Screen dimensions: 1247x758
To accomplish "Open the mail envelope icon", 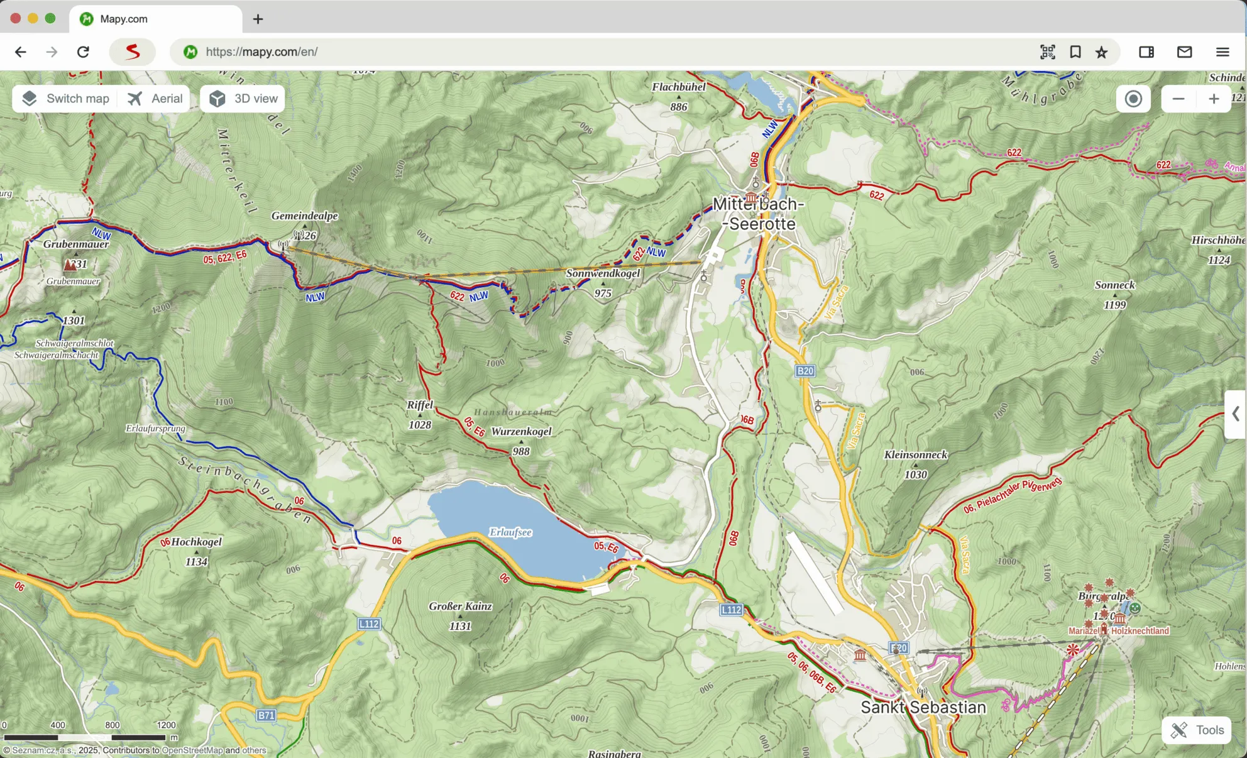I will (1184, 52).
